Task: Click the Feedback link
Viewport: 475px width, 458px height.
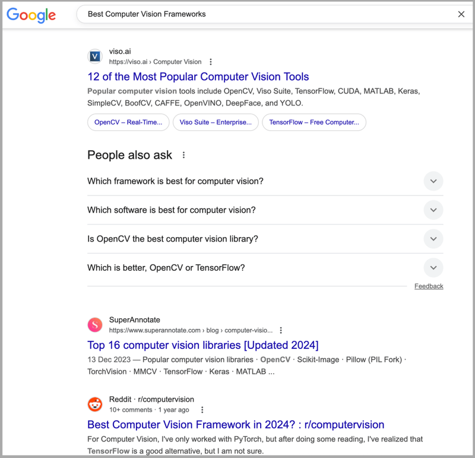Action: pyautogui.click(x=429, y=286)
